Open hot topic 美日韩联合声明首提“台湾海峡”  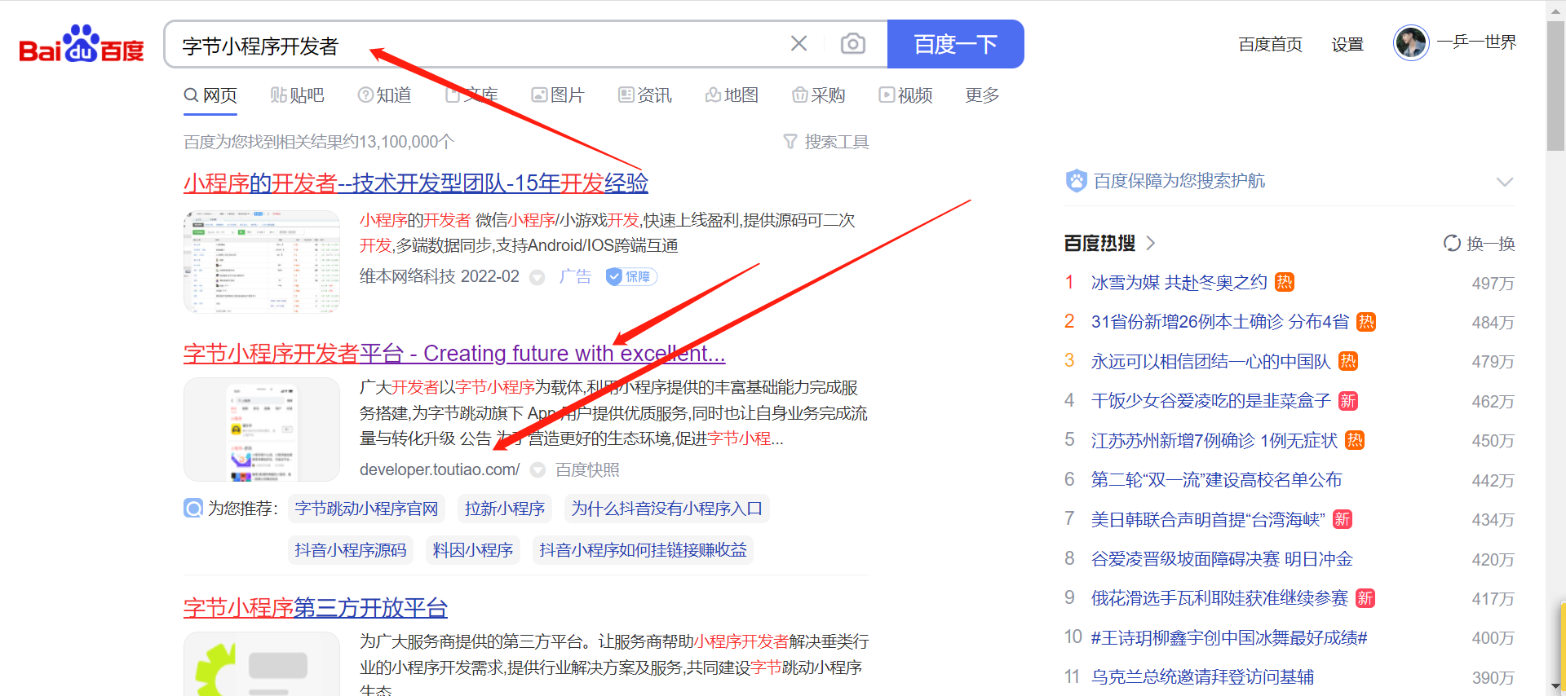point(1209,519)
